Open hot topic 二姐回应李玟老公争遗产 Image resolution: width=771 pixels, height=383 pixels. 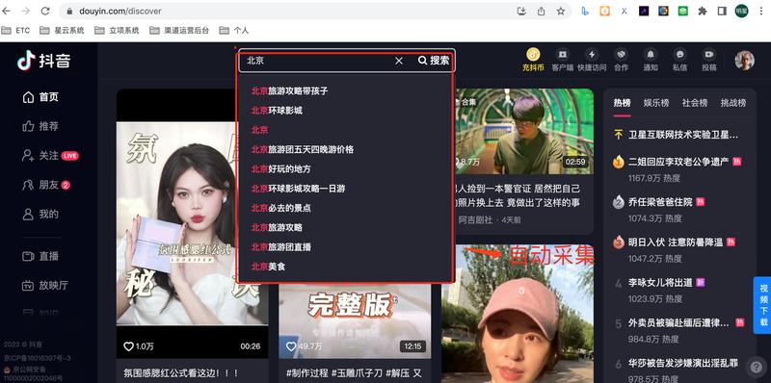click(678, 162)
